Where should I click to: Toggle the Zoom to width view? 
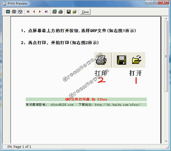(20, 12)
